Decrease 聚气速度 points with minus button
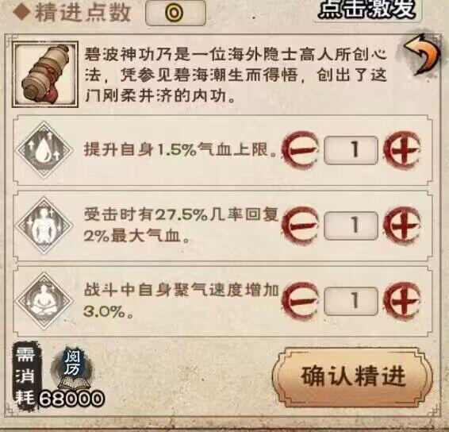449x432 pixels. [300, 301]
